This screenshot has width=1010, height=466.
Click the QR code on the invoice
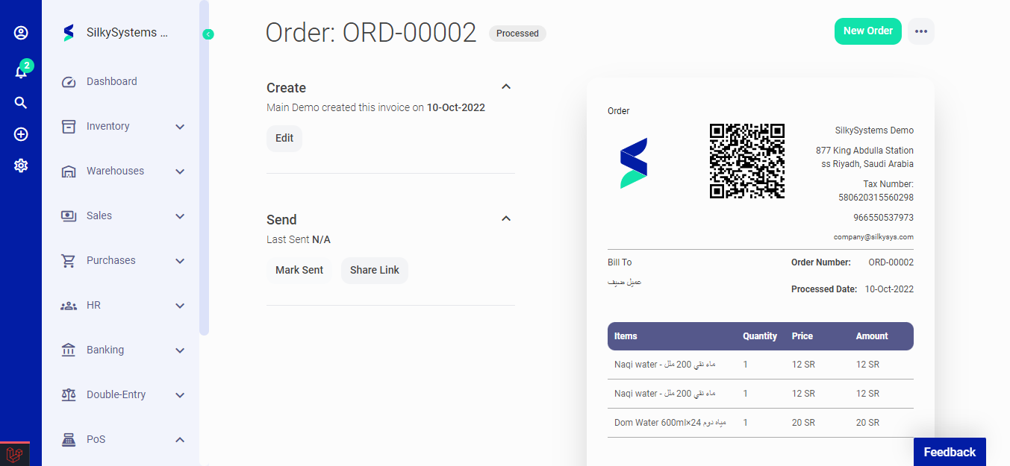pos(746,160)
